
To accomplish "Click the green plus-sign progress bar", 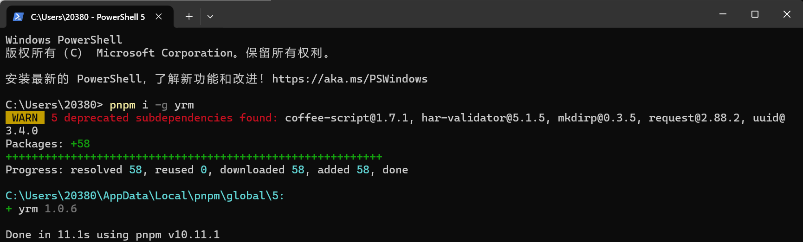I will [194, 157].
